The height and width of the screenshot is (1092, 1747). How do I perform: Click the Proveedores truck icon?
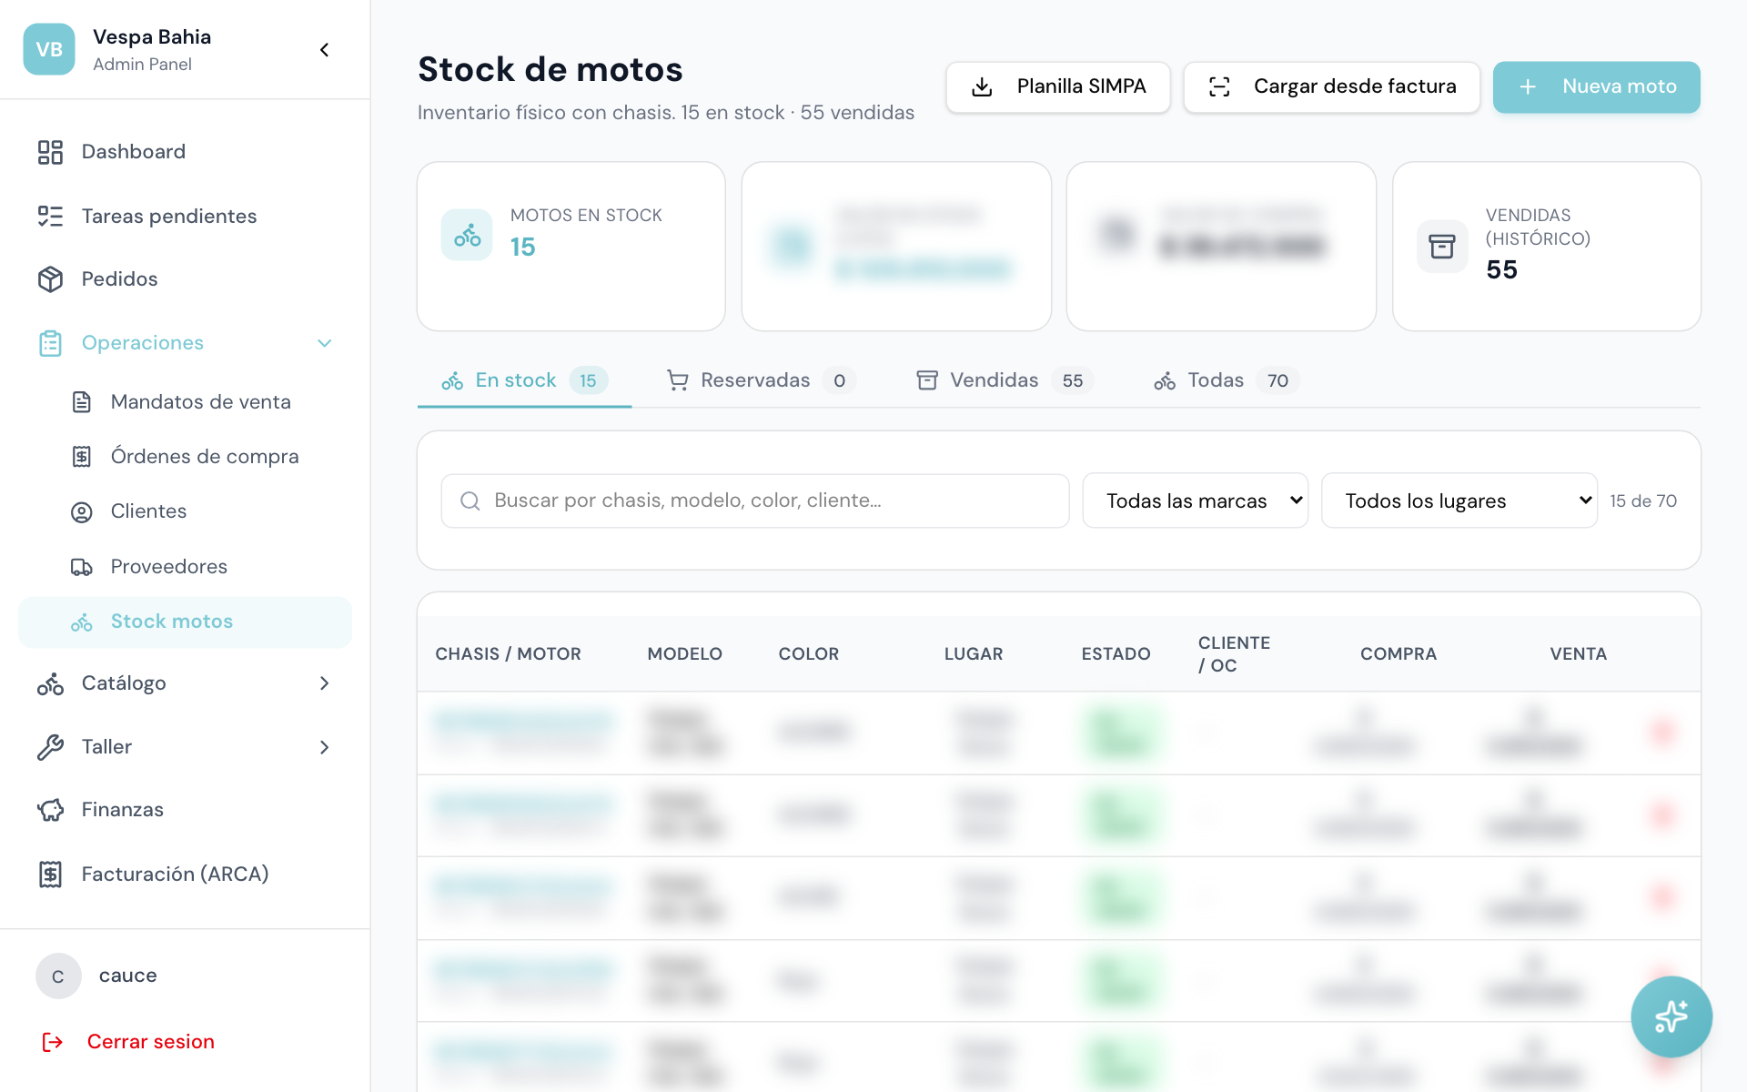pos(82,567)
